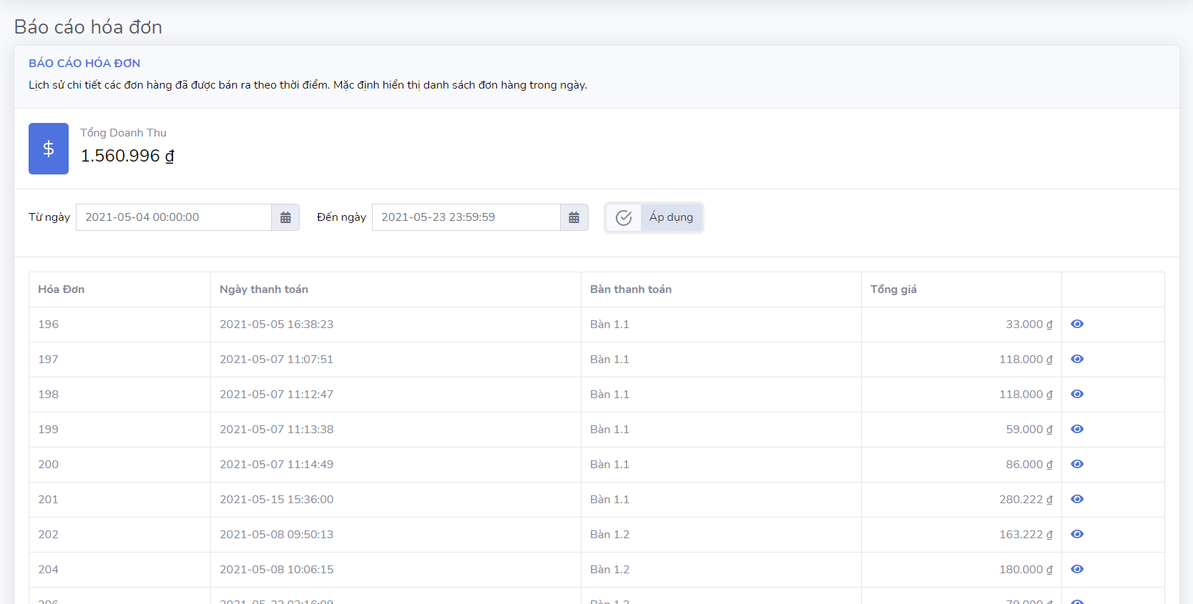The width and height of the screenshot is (1193, 604).
Task: Click payment date 2021-05-07 11:12:47
Action: coord(276,395)
